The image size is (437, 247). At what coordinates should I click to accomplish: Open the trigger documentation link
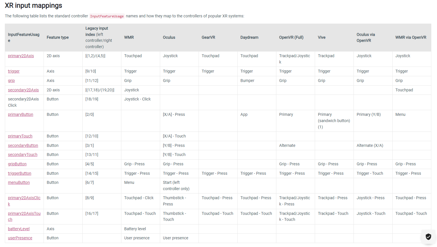click(x=14, y=71)
